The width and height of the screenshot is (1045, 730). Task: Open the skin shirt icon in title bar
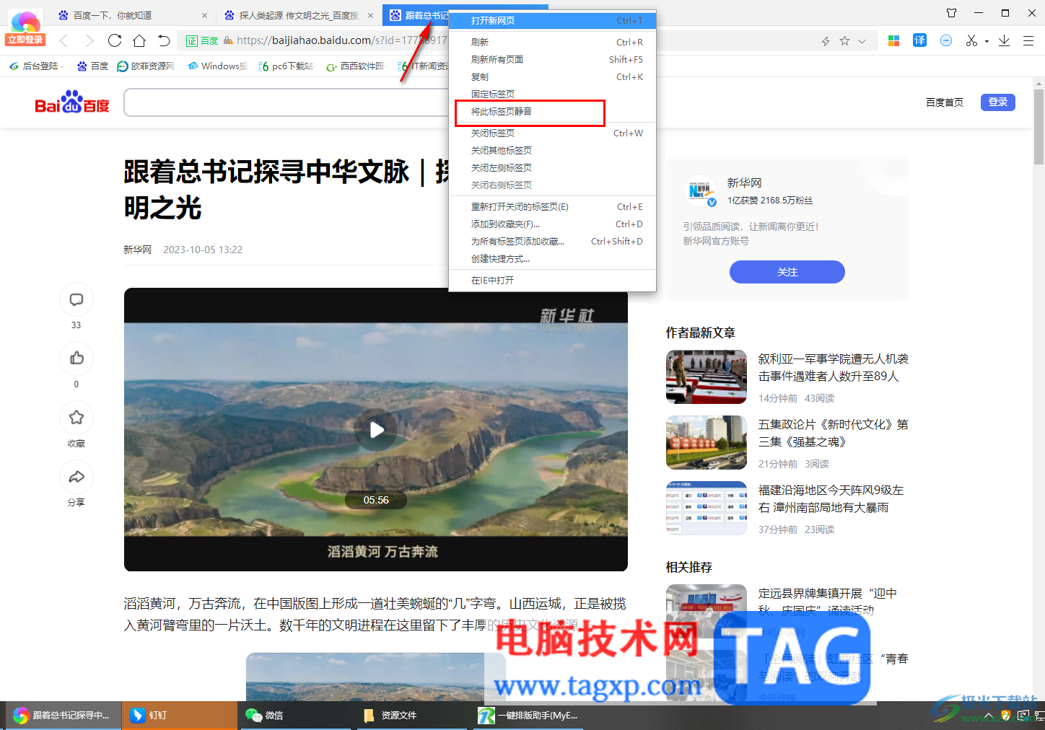(951, 13)
